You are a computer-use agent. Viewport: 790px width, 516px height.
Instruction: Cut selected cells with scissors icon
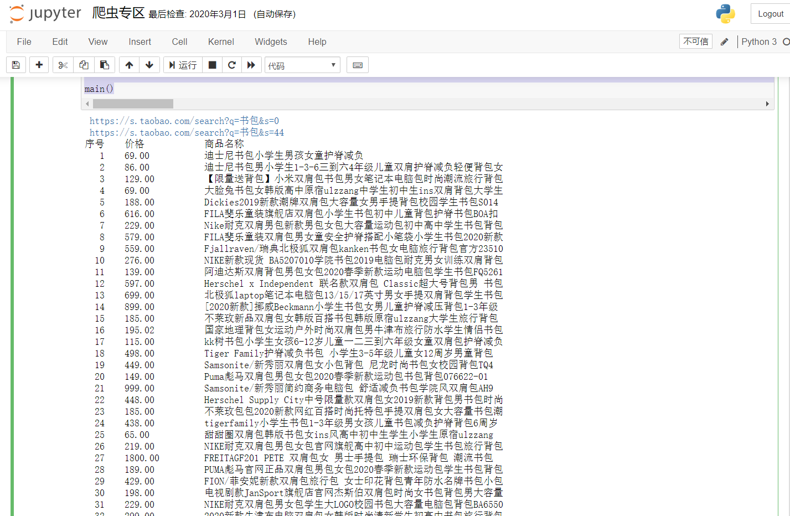63,65
